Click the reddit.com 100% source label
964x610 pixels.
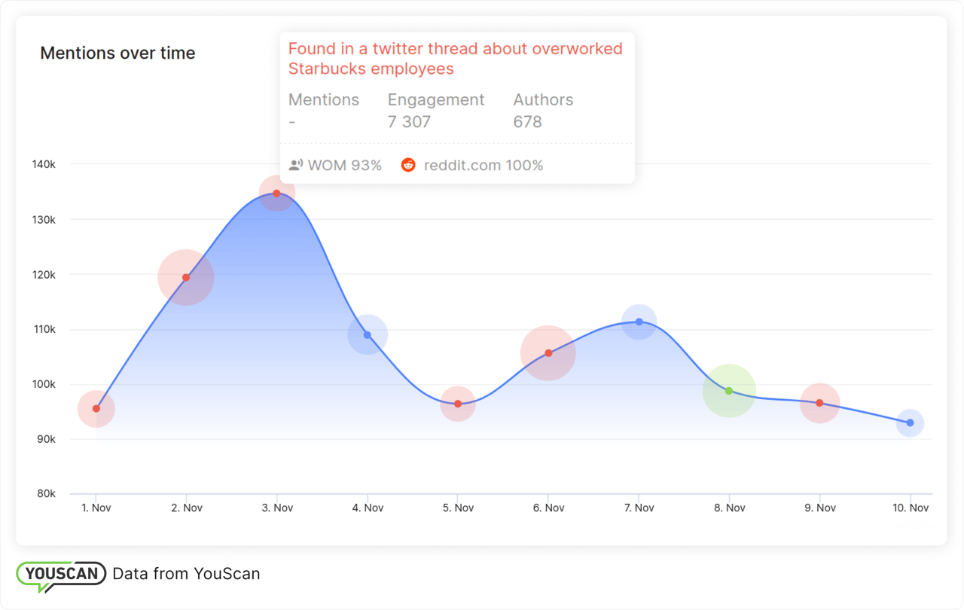click(x=483, y=165)
